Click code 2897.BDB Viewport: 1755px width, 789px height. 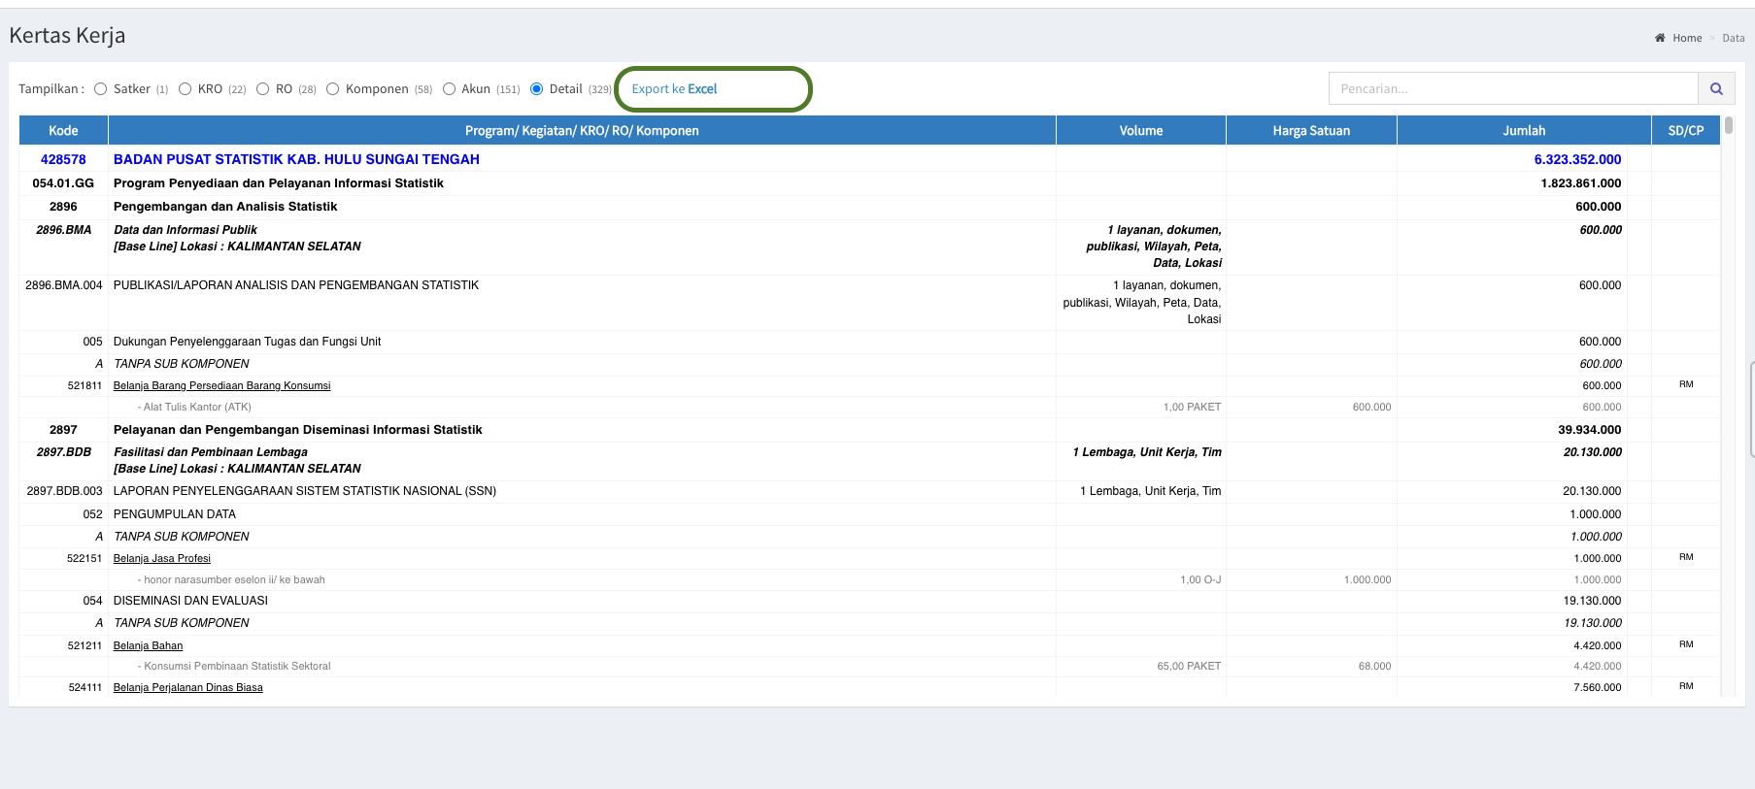pos(63,452)
